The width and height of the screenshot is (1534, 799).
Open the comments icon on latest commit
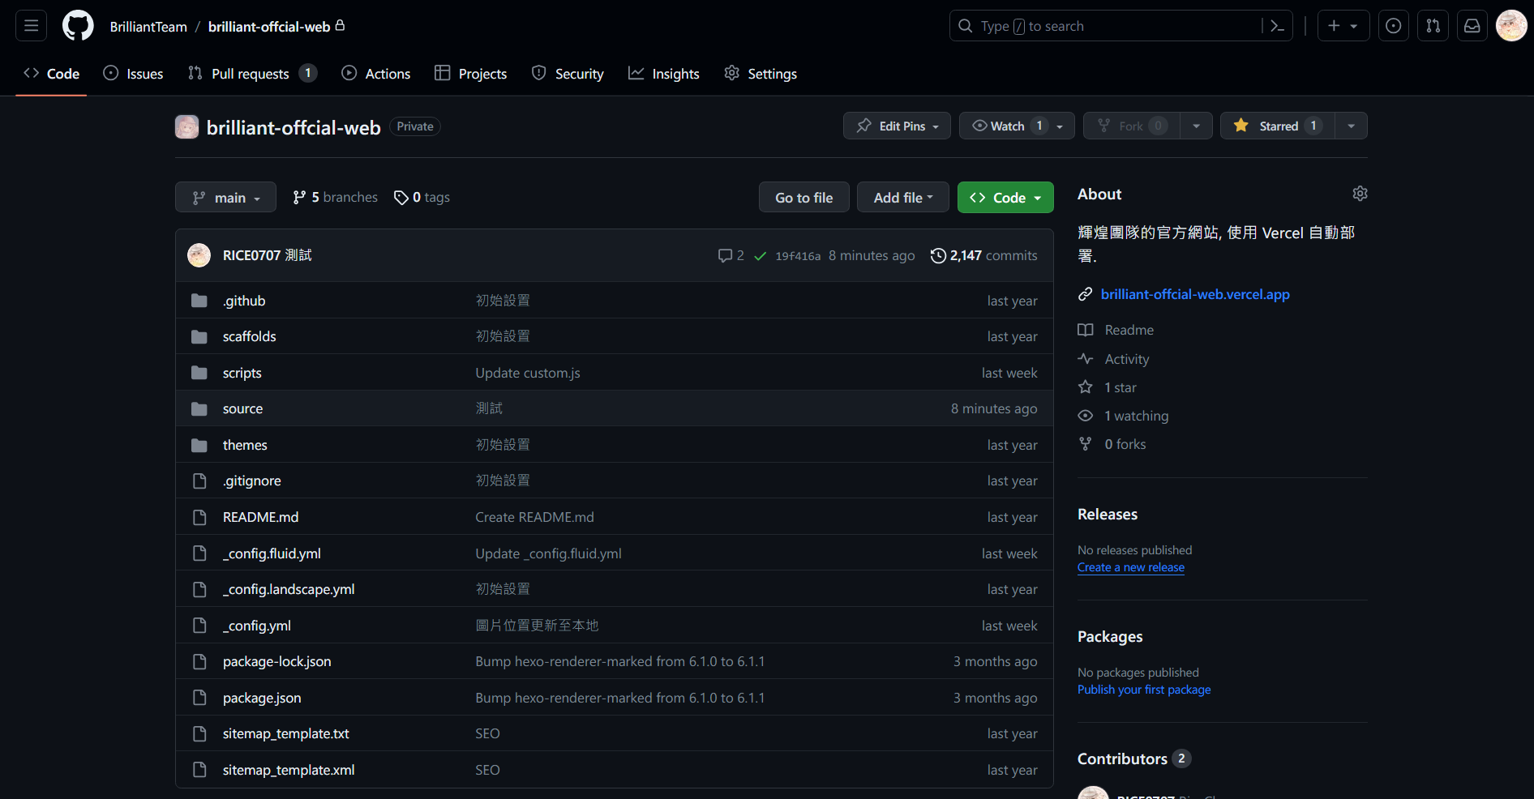click(725, 256)
